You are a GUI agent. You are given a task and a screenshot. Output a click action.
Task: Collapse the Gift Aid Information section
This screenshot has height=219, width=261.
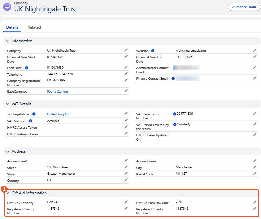coord(8,193)
